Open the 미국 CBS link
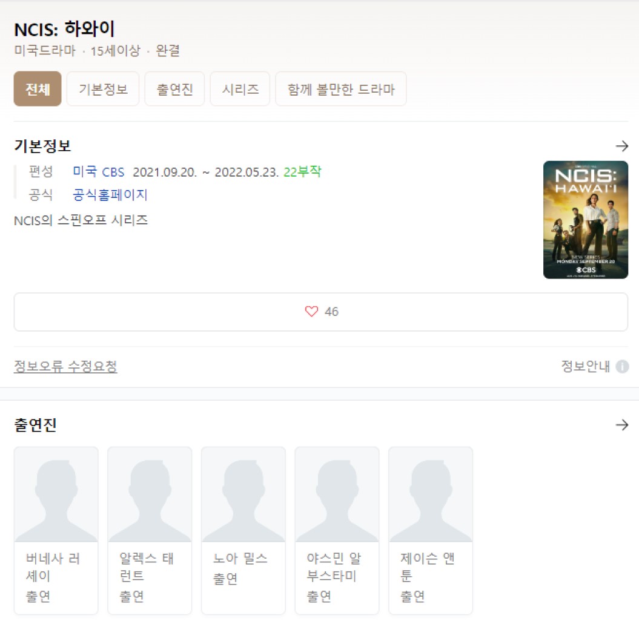The image size is (639, 621). coord(99,172)
